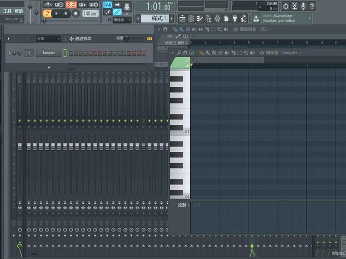The image size is (346, 259).
Task: Open the piano roll toolbar icon
Action: click(x=200, y=19)
